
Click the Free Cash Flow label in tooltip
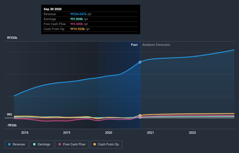coord(55,24)
